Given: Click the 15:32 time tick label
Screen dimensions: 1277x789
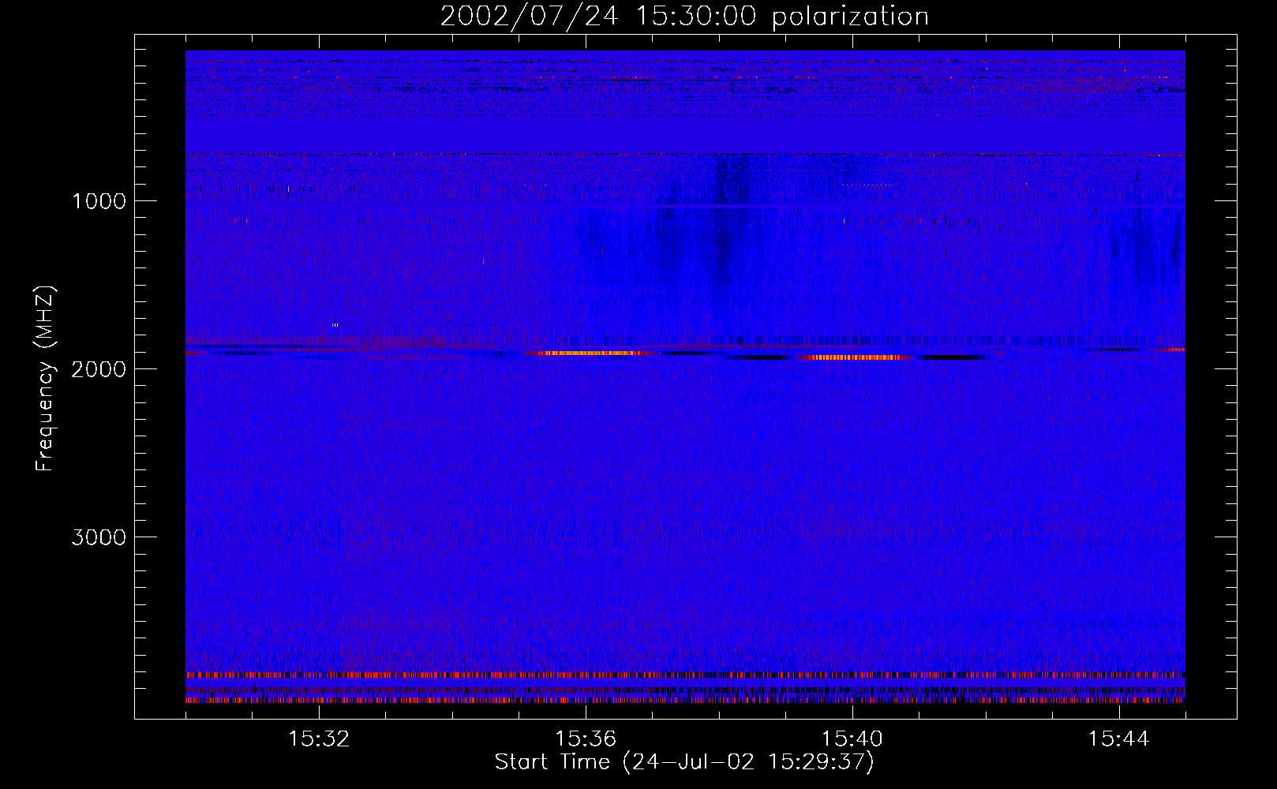Looking at the screenshot, I should coord(319,739).
